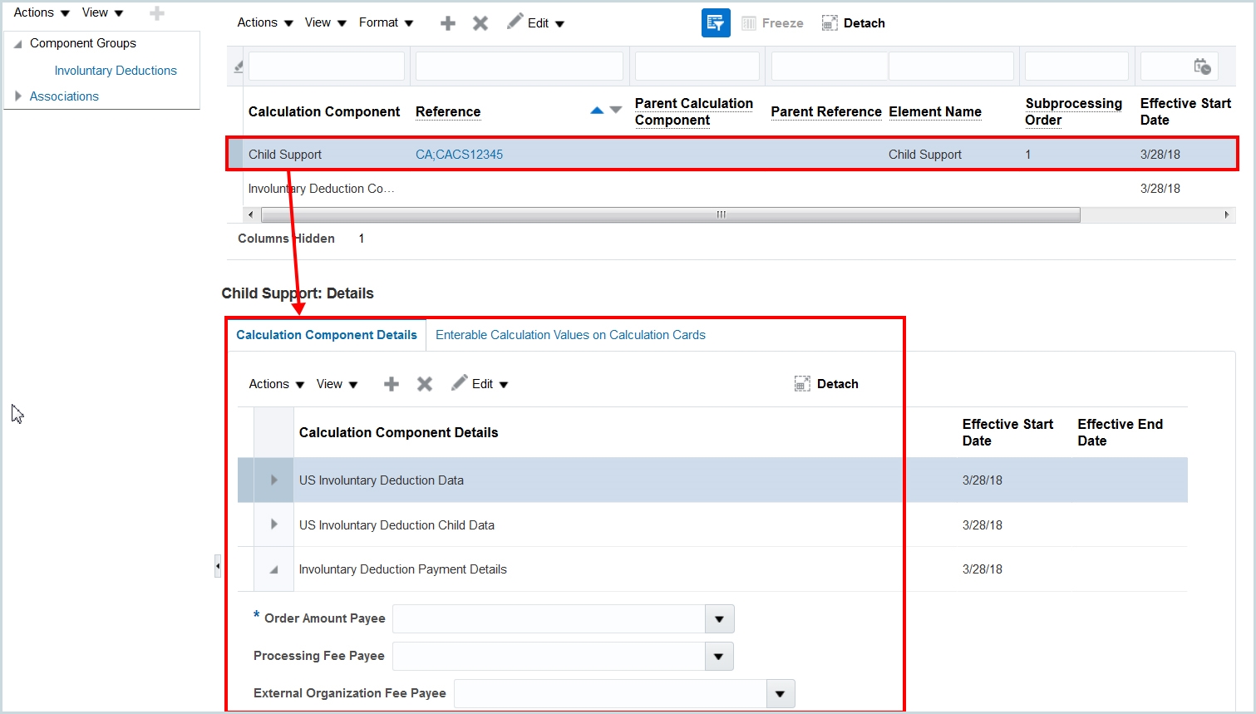Expand the US Involuntary Deduction Data row
Viewport: 1256px width, 714px height.
click(273, 480)
